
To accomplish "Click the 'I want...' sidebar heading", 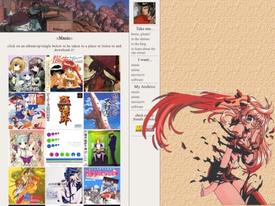I will click(145, 60).
